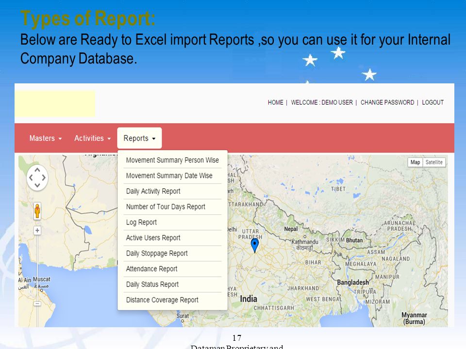
Task: Click the JHARKHAND label on the map
Action: pos(303,288)
